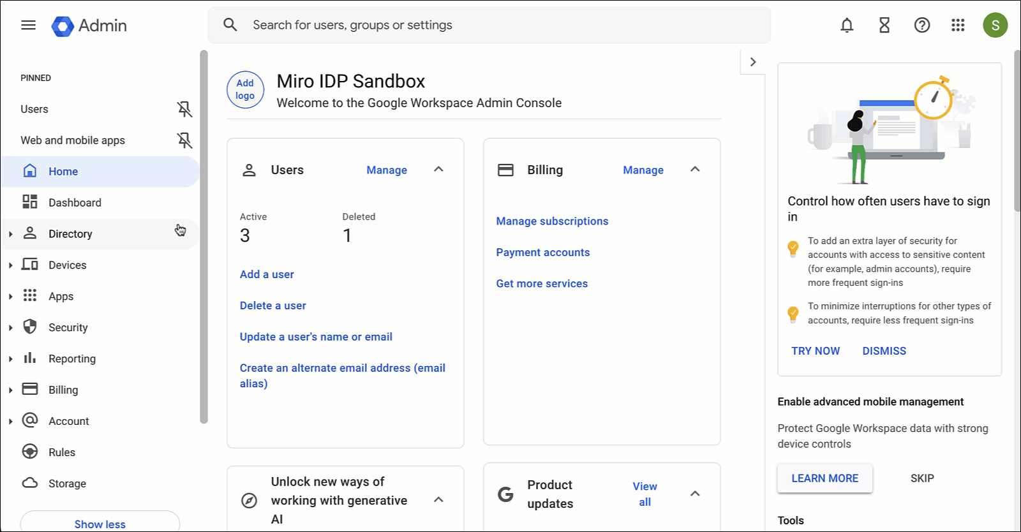Click the Users card person icon
1021x532 pixels.
click(x=250, y=170)
